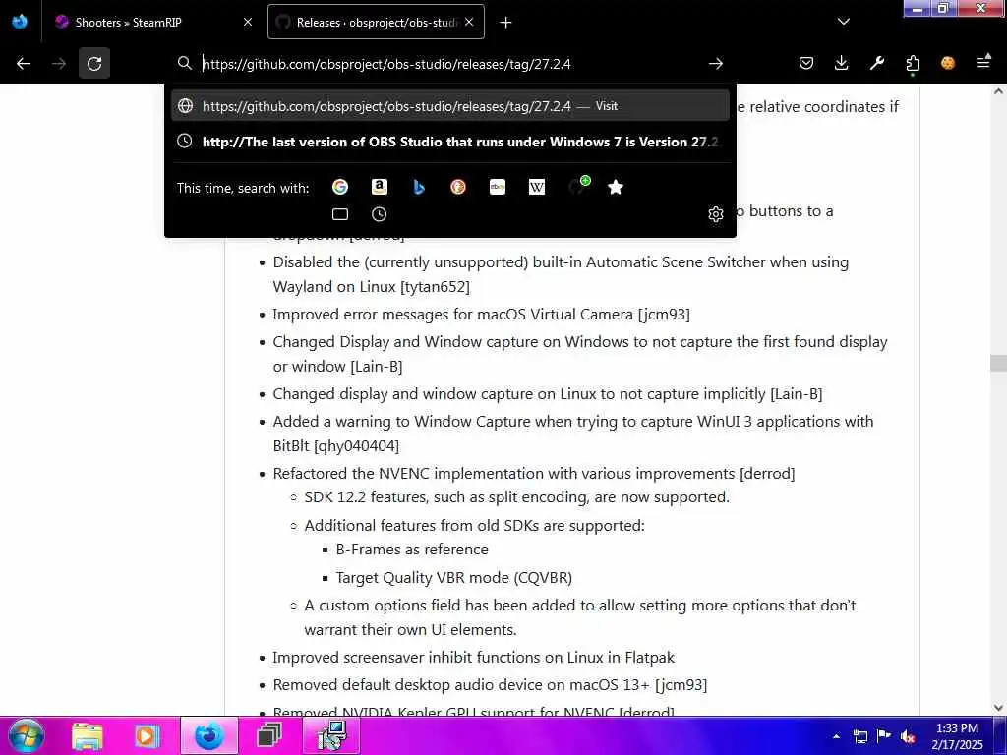Image resolution: width=1007 pixels, height=755 pixels.
Task: Click "Additional features from old SDKs" bullet text
Action: [475, 526]
